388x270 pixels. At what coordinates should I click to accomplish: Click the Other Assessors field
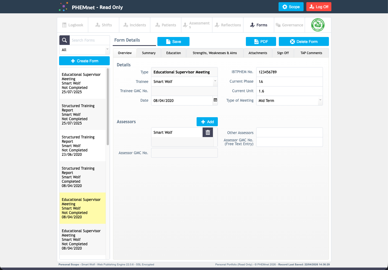(289, 132)
